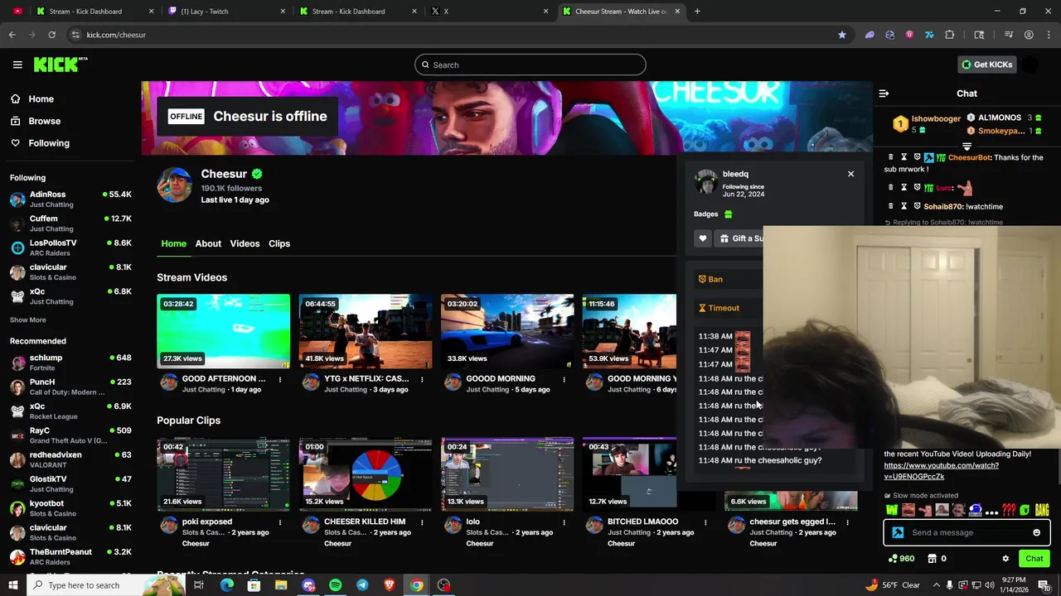Image resolution: width=1061 pixels, height=596 pixels.
Task: Open the YTG x NETFLIX video thumbnail
Action: pyautogui.click(x=366, y=331)
